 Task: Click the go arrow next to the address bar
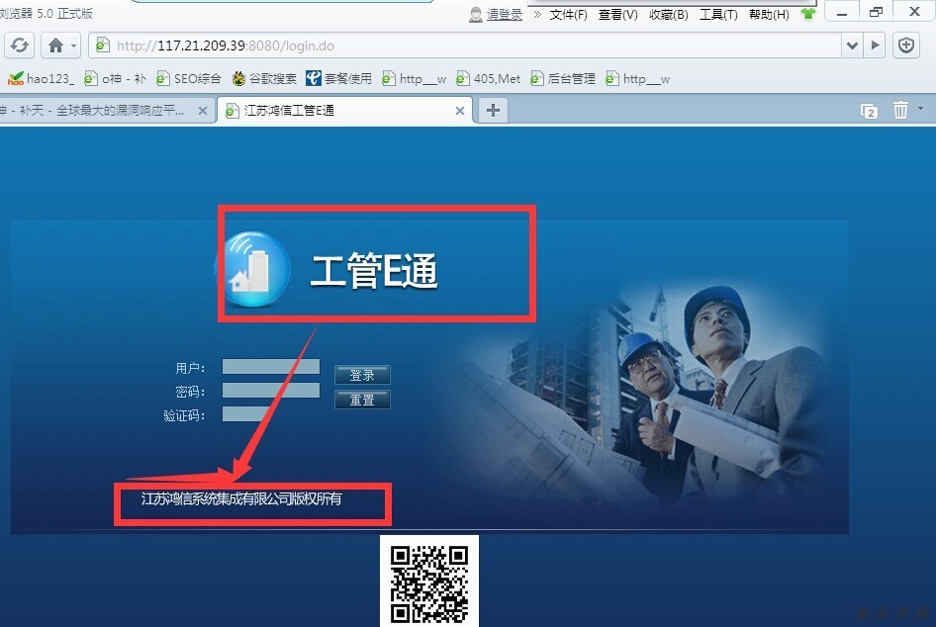tap(875, 45)
